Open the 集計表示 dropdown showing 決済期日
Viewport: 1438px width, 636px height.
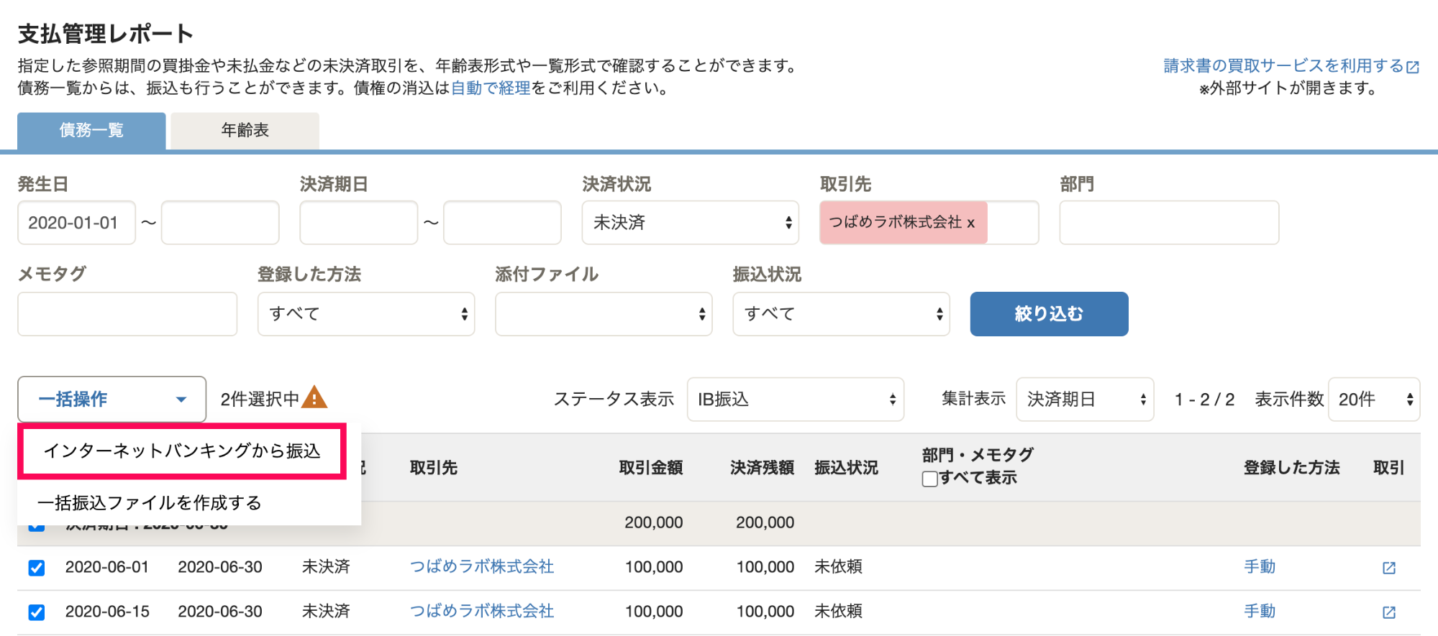pos(1085,399)
